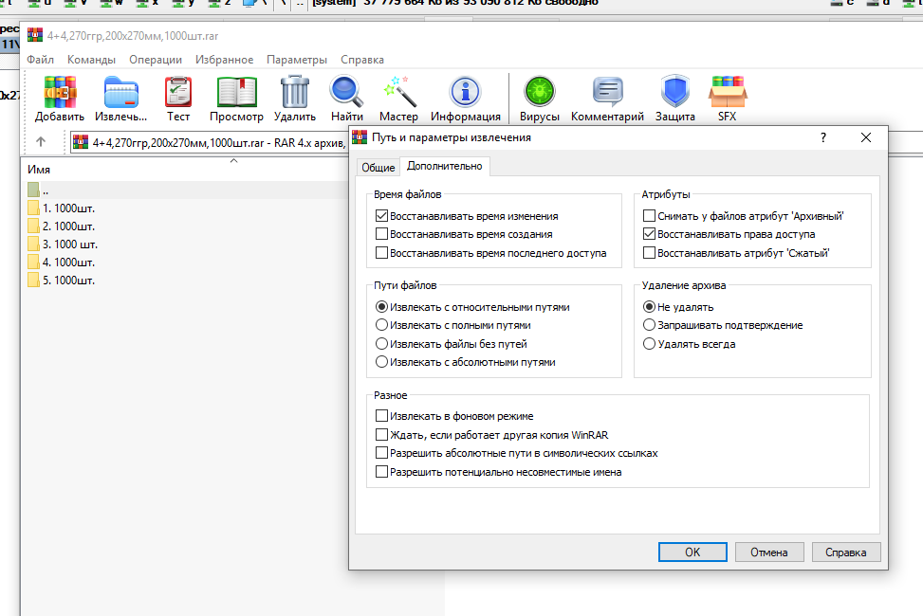
Task: Open the Справка menu in menu bar
Action: pos(362,60)
